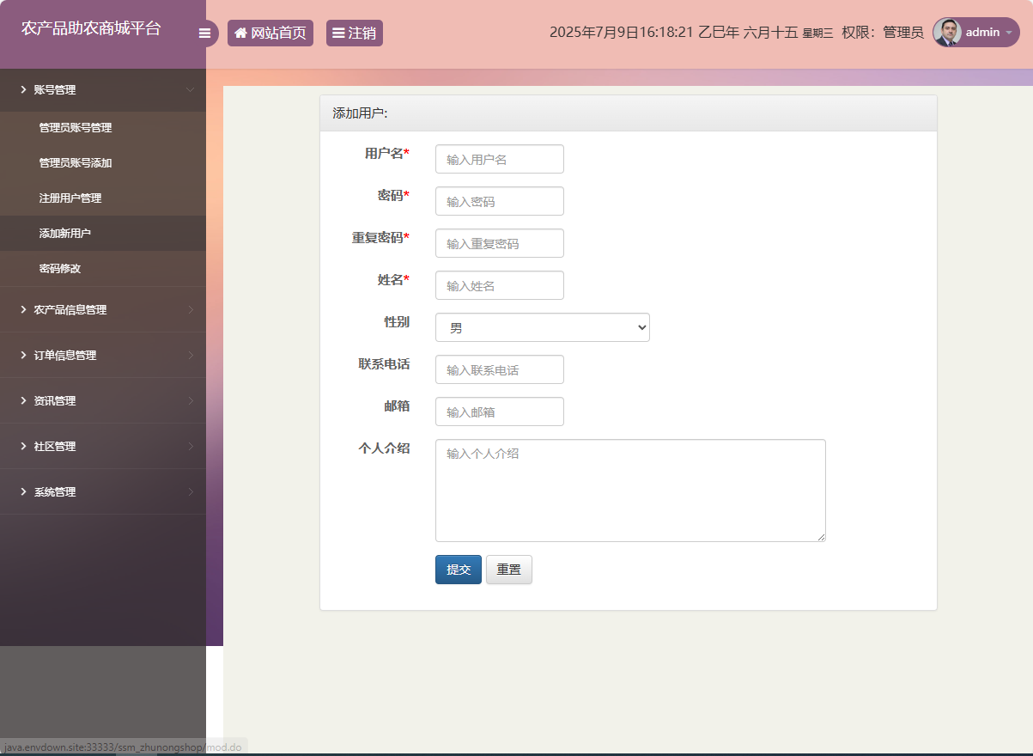Click the 用户名 input field
This screenshot has width=1033, height=756.
(499, 159)
